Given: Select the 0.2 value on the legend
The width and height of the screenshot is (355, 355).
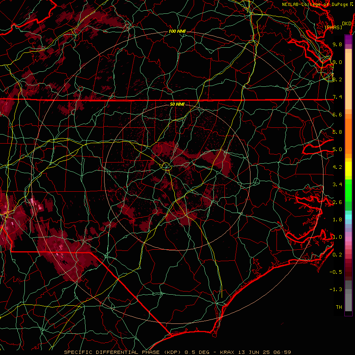Looking at the screenshot, I should click(337, 255).
